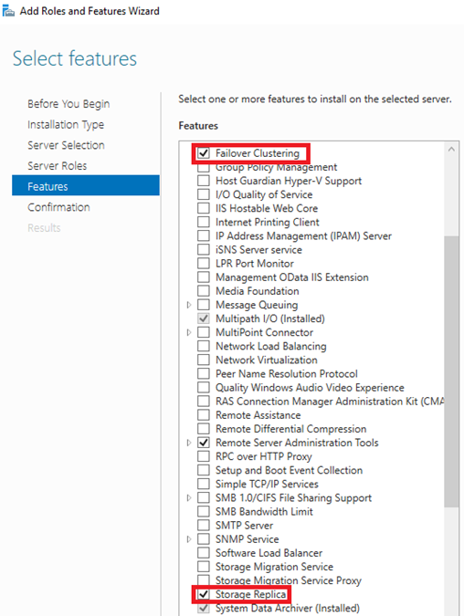Click the Add Roles and Features Wizard title icon
This screenshot has width=464, height=616.
click(x=8, y=11)
